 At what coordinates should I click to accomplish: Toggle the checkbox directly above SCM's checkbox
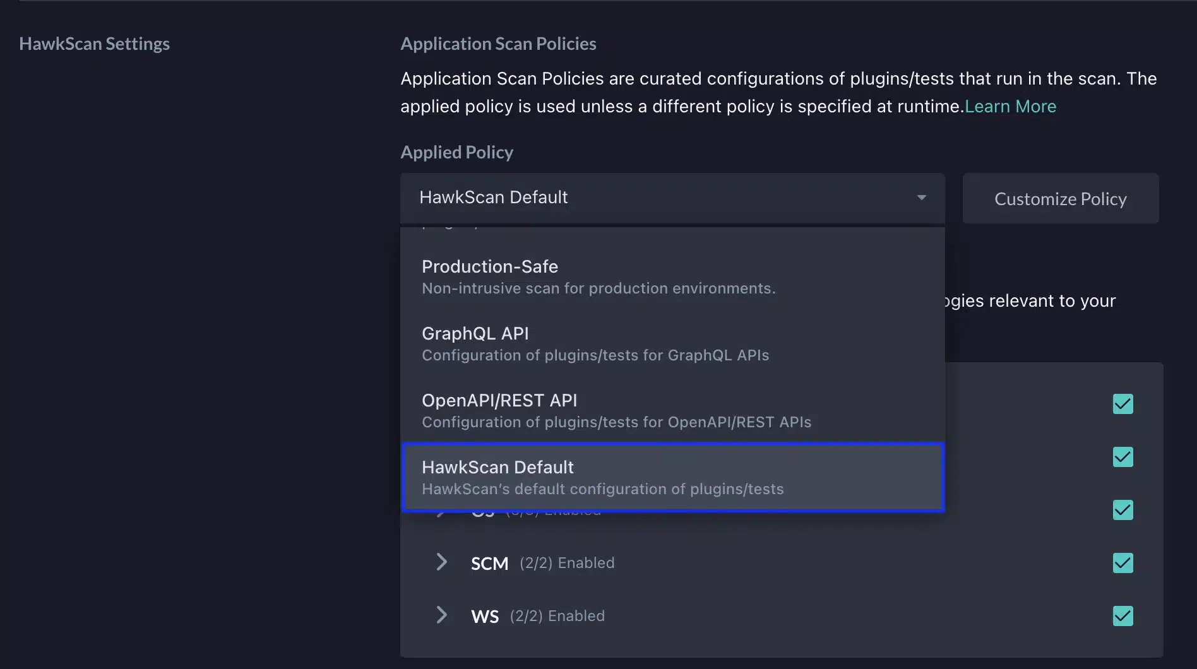1123,509
